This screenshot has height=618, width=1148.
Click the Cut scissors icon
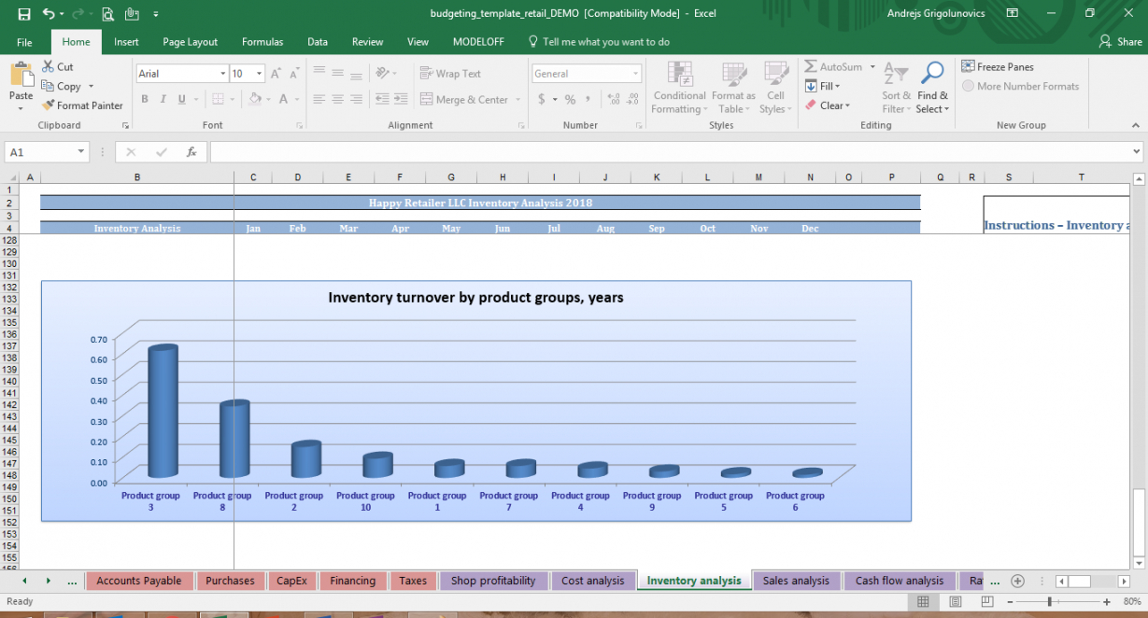click(x=49, y=67)
